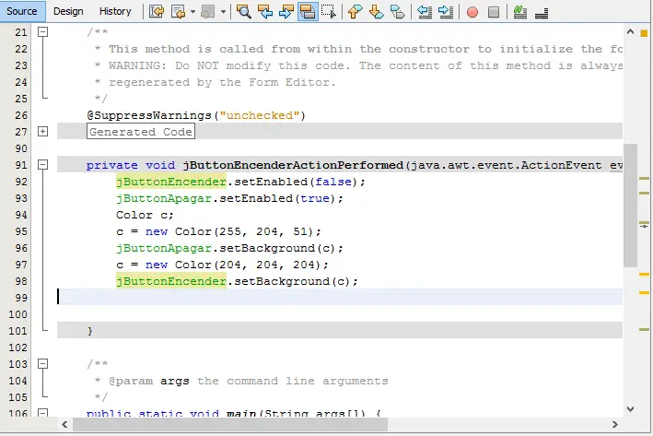Open the Back history dropdown arrow
Screen dimensions: 653x436
[192, 12]
